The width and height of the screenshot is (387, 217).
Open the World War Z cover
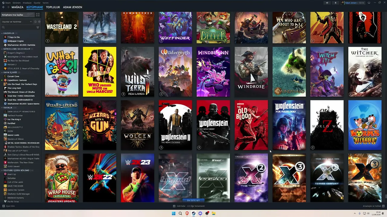point(327,125)
